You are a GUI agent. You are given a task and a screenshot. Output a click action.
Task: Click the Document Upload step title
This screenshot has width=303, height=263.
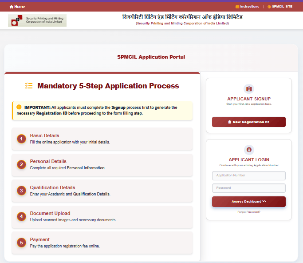(x=50, y=213)
